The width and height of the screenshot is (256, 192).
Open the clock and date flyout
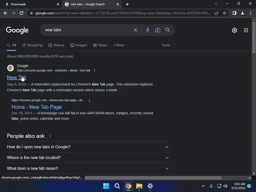point(238,186)
